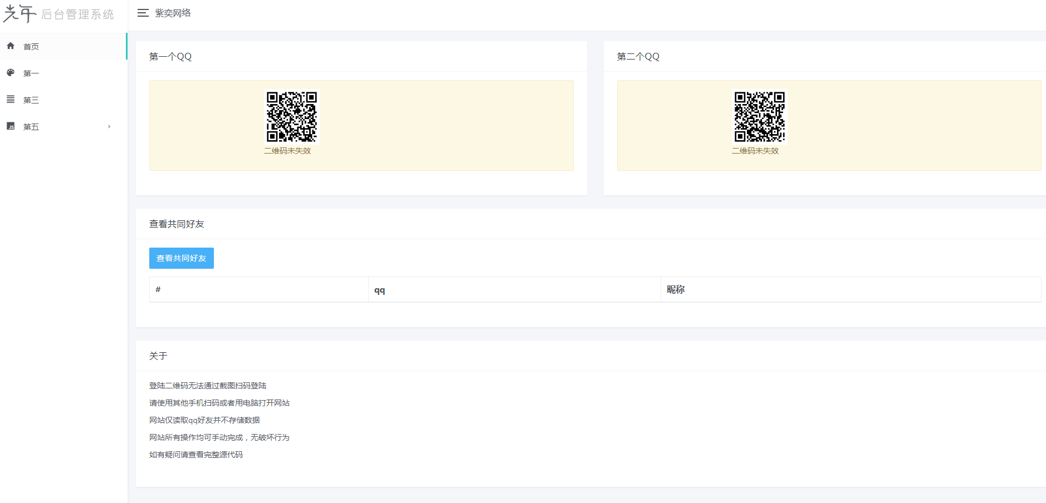Open the 第三 sidebar menu item
The width and height of the screenshot is (1046, 503).
coord(31,100)
